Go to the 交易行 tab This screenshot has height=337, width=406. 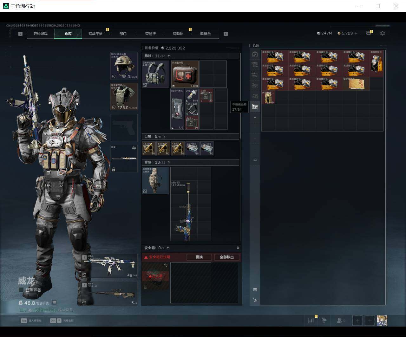pyautogui.click(x=150, y=34)
